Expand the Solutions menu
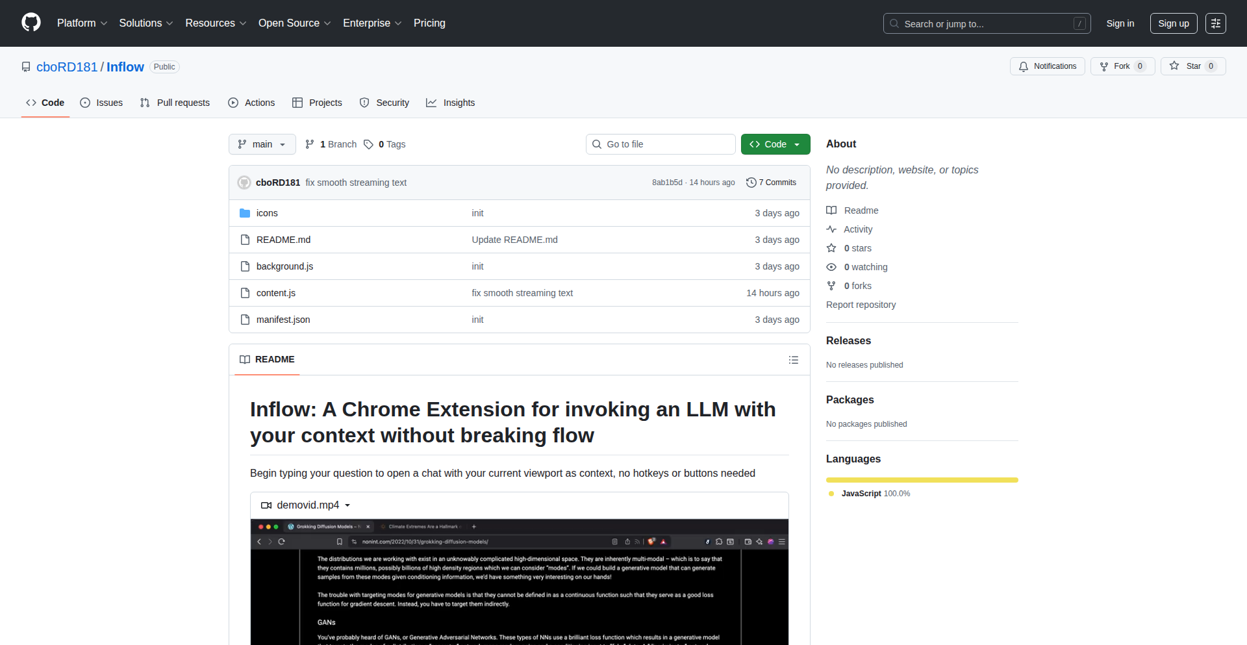The height and width of the screenshot is (645, 1247). pyautogui.click(x=146, y=23)
